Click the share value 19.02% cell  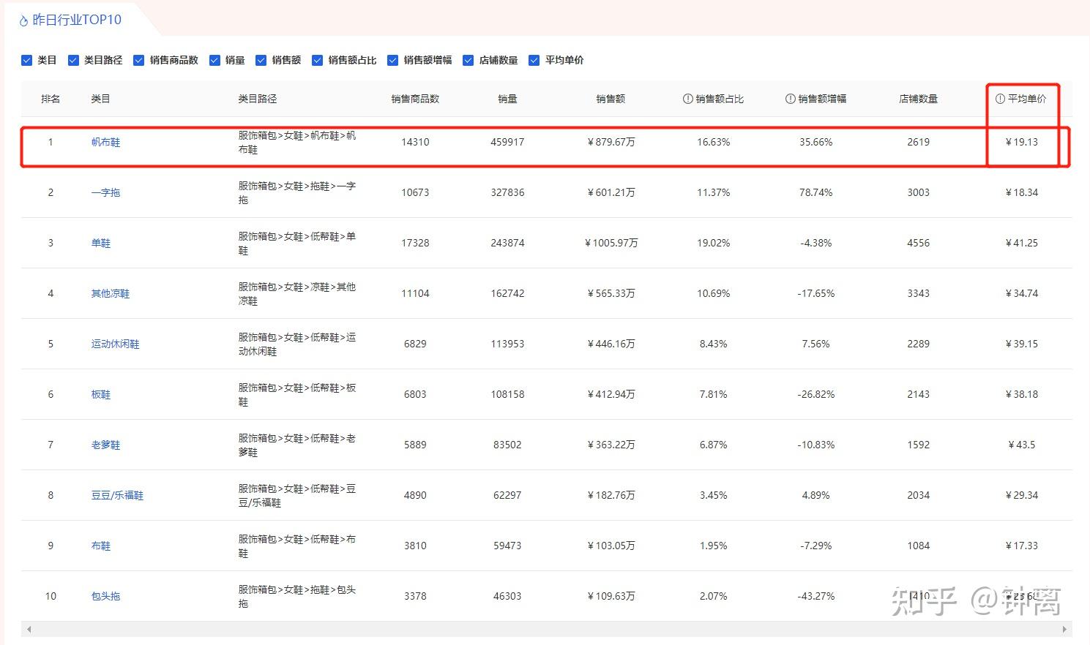714,243
